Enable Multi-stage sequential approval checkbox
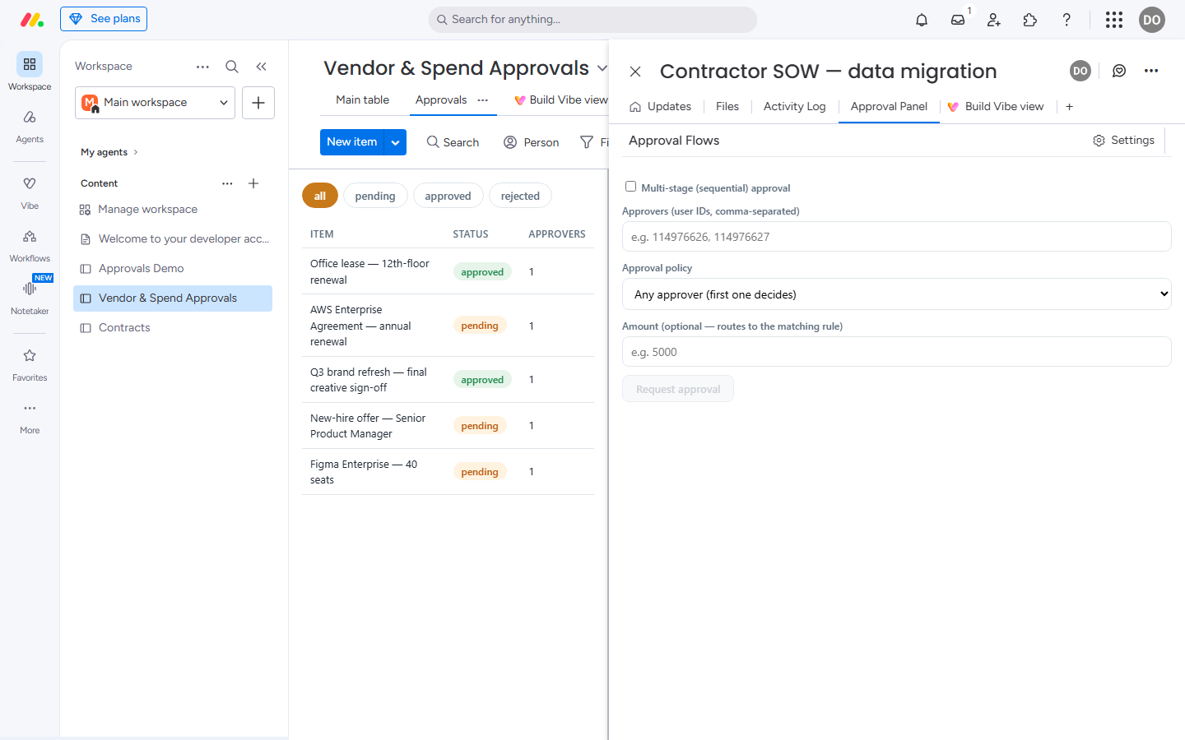The image size is (1185, 740). tap(630, 187)
